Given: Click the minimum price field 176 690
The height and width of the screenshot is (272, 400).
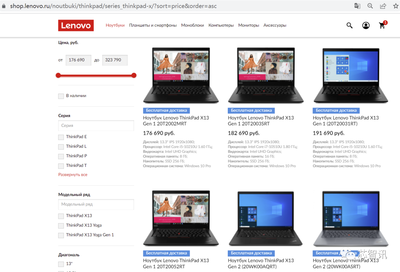Looking at the screenshot, I should (78, 60).
